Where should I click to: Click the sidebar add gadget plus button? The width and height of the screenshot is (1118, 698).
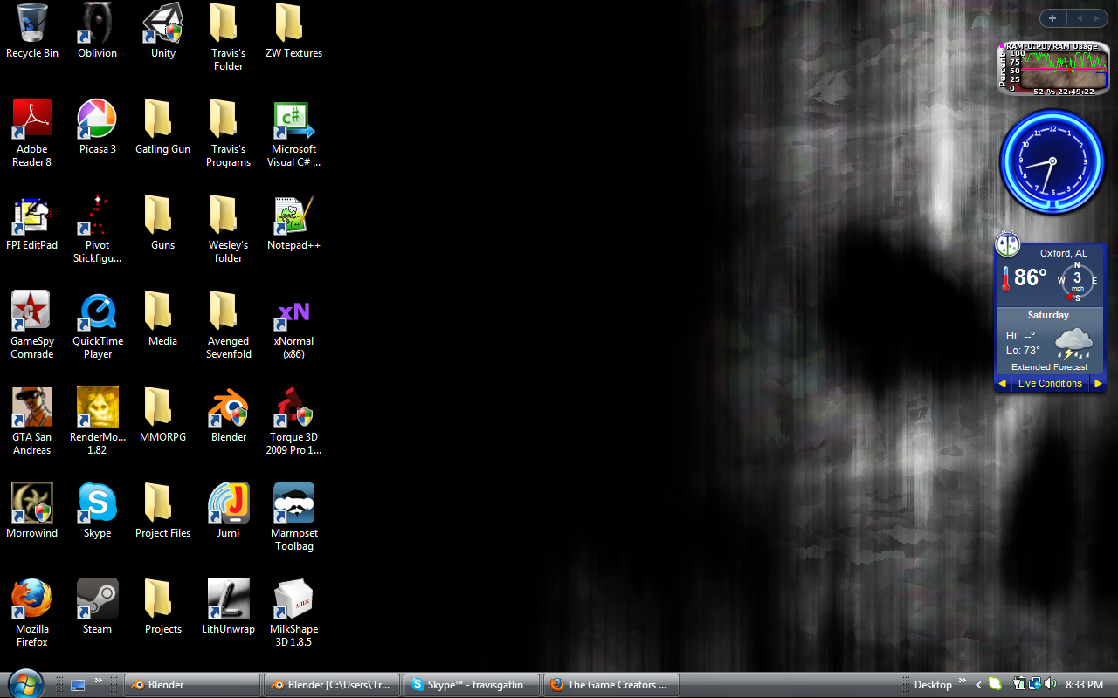click(x=1052, y=18)
